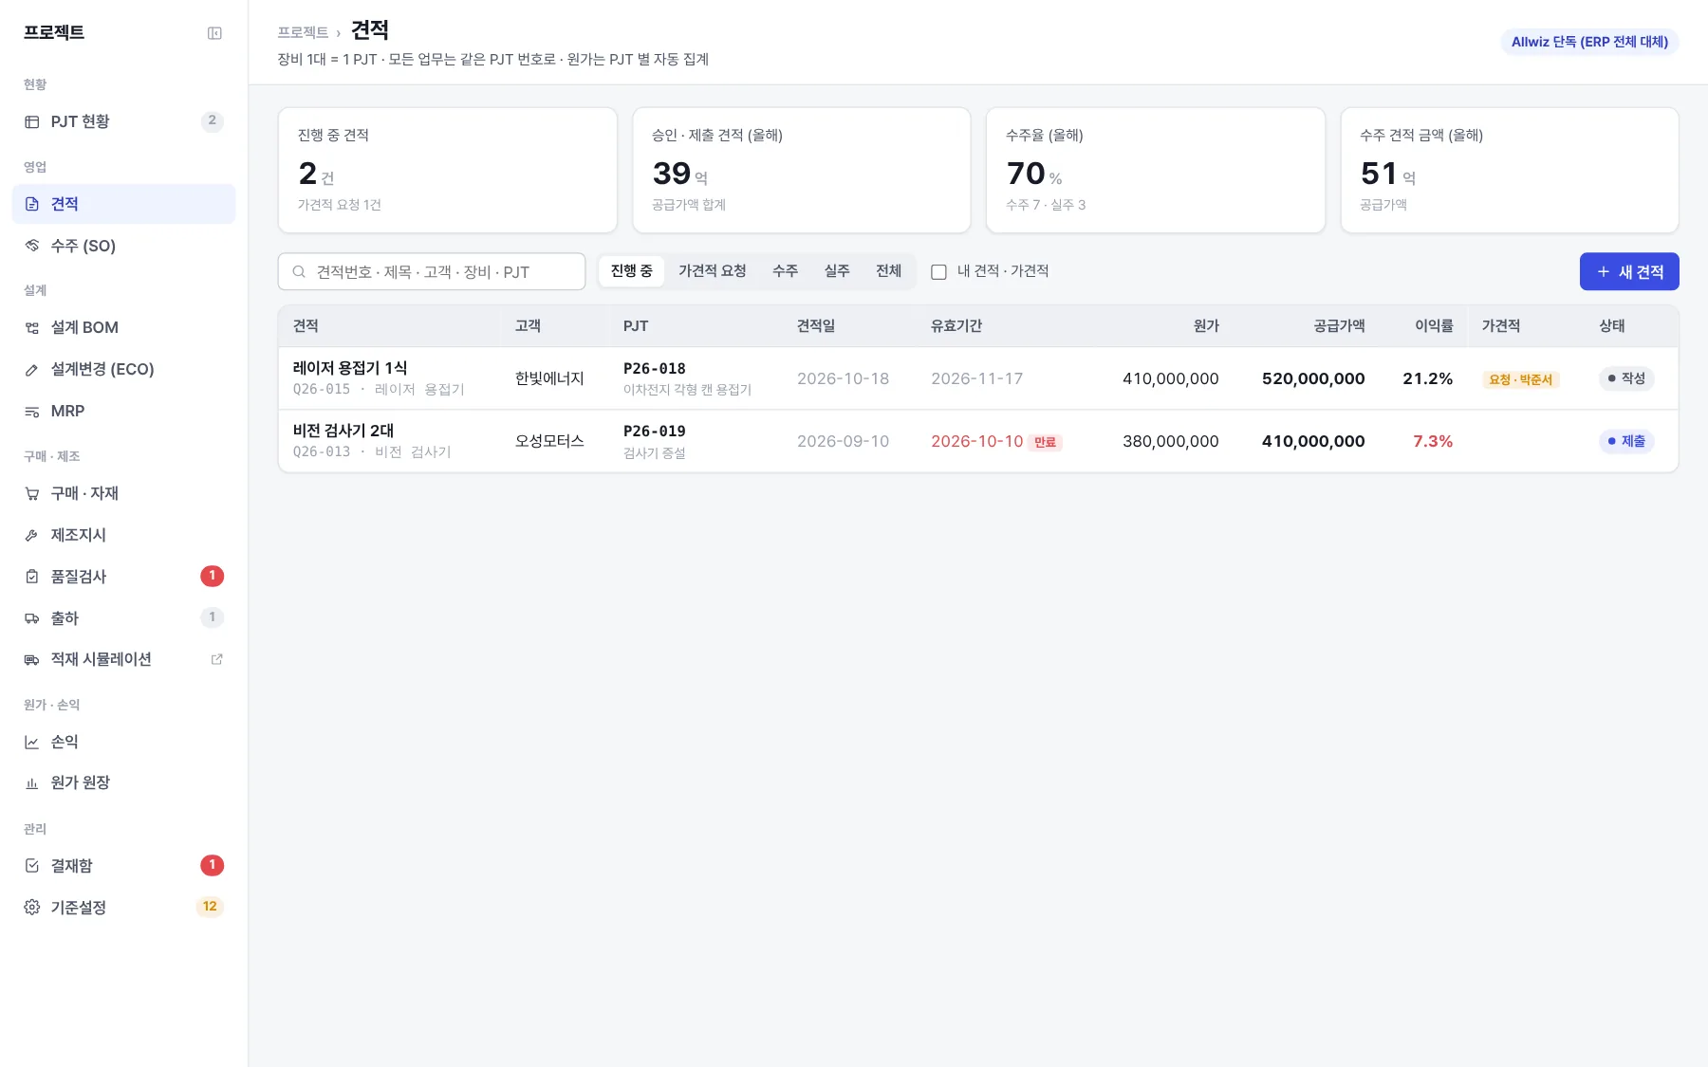The width and height of the screenshot is (1708, 1067).
Task: Collapse the sidebar with the panel icon
Action: tap(214, 33)
